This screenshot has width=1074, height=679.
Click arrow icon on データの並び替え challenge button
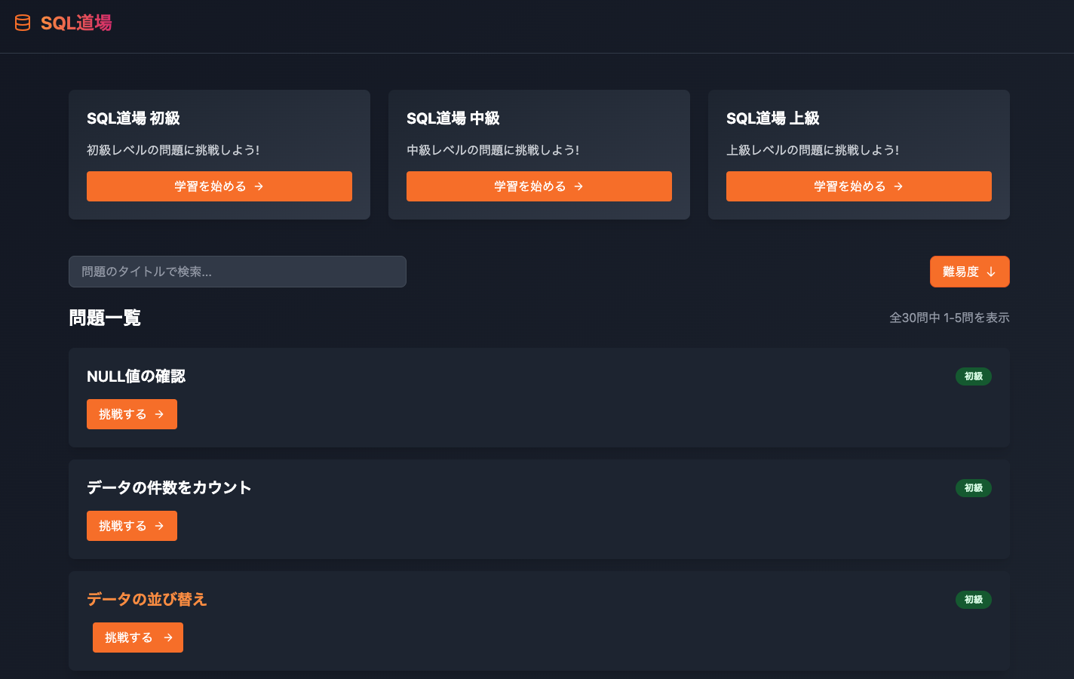[168, 638]
